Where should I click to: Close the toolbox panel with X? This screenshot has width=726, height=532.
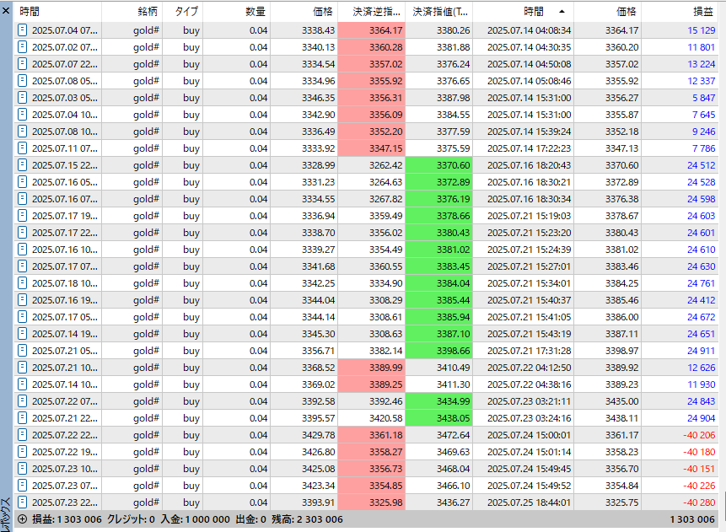6,10
